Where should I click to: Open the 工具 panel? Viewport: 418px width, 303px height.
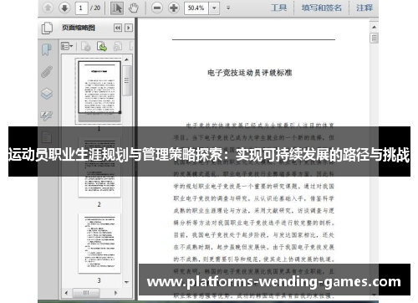click(278, 8)
